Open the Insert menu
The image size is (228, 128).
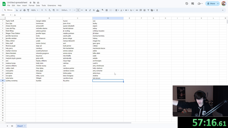(25, 6)
